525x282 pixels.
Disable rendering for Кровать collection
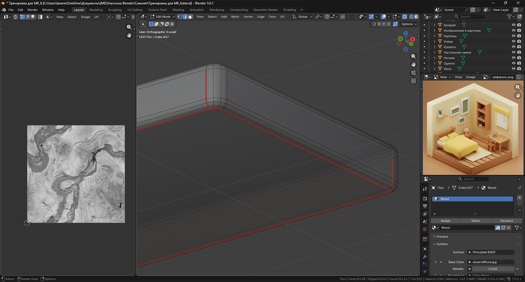[519, 47]
